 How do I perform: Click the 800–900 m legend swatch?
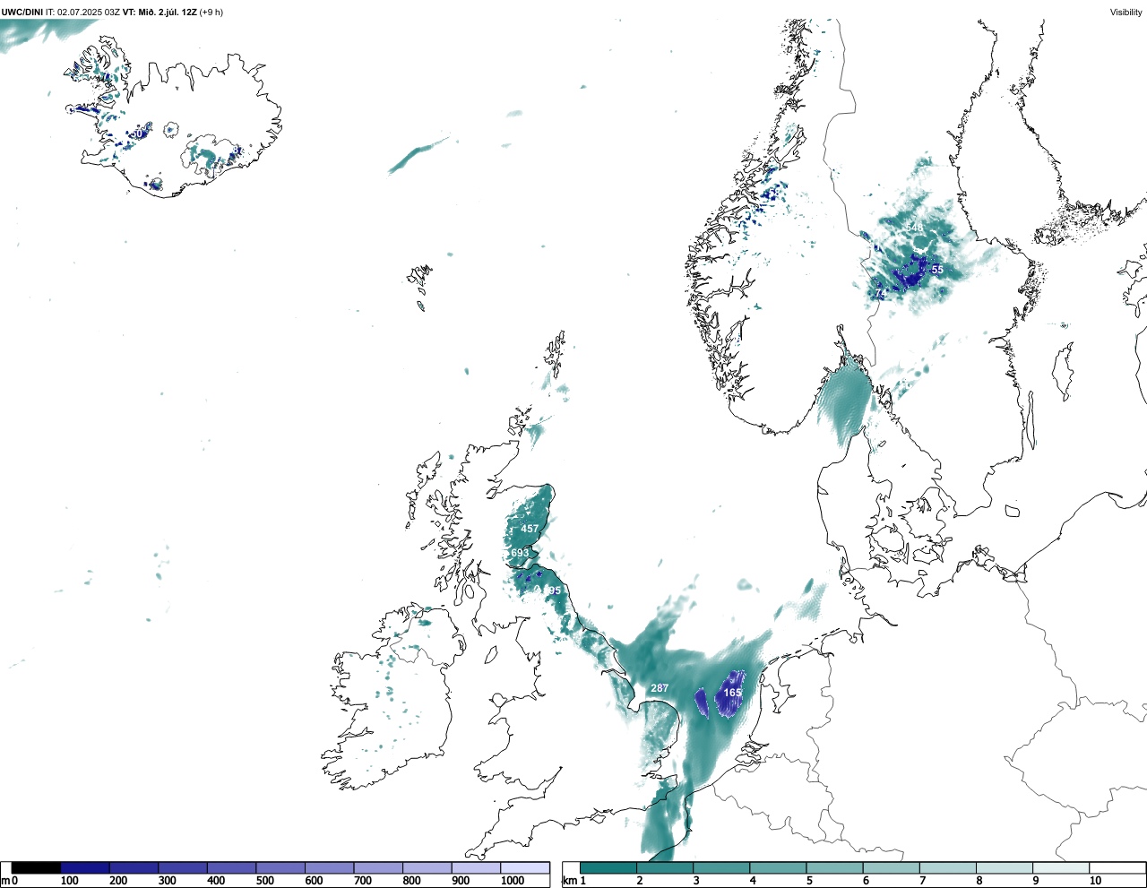427,868
